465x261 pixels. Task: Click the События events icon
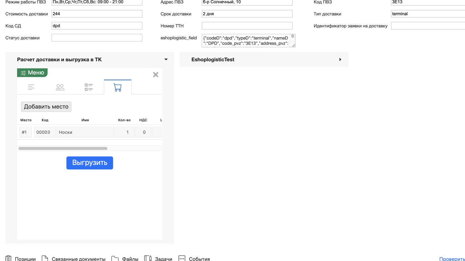tap(182, 258)
